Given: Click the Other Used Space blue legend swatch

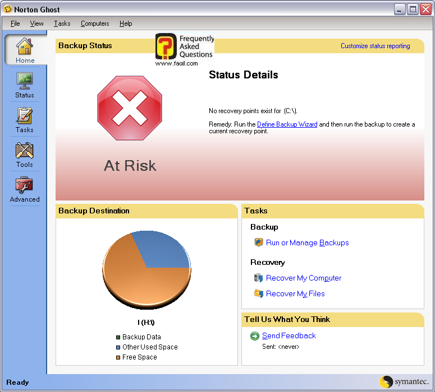Looking at the screenshot, I should click(118, 347).
